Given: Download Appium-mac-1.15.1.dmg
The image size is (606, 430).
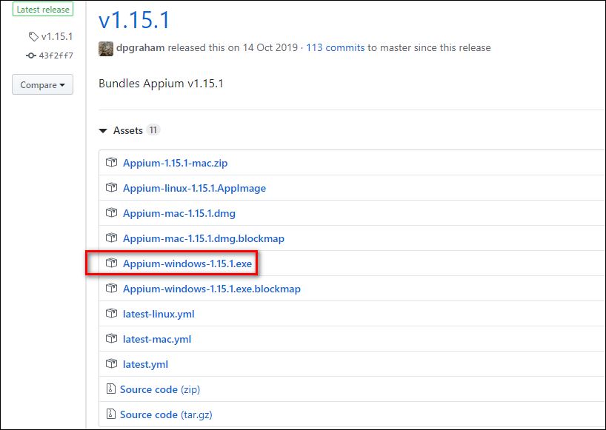Looking at the screenshot, I should pos(179,213).
